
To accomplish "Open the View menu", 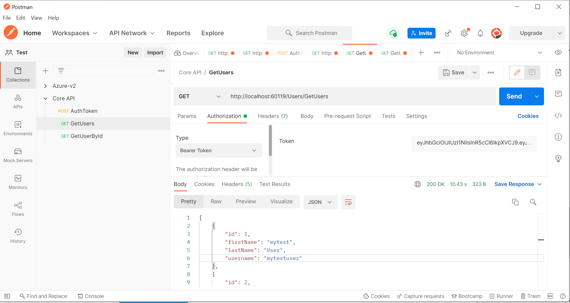I will [36, 18].
